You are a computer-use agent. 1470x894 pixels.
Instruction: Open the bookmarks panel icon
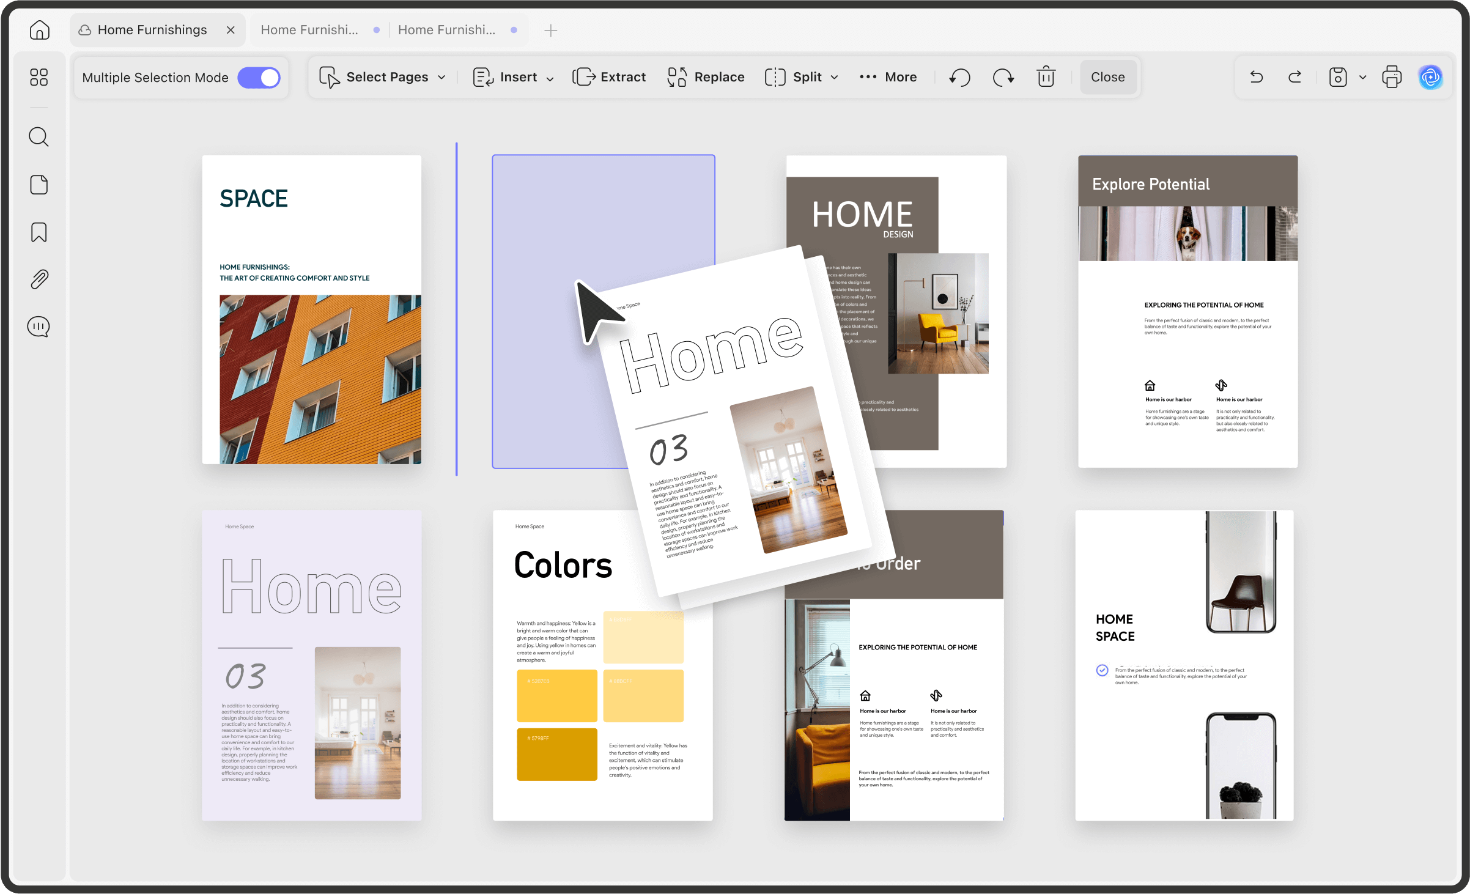tap(39, 232)
